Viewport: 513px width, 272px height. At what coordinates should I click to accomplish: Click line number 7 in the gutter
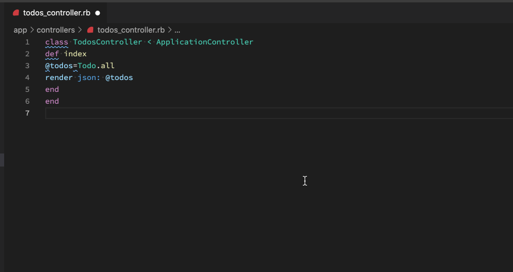pyautogui.click(x=27, y=113)
